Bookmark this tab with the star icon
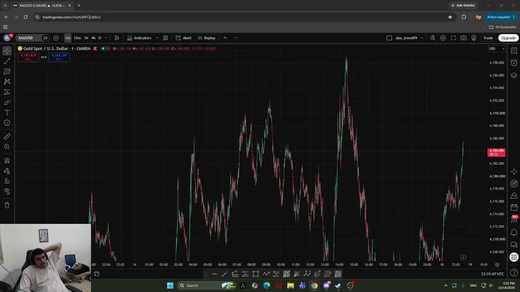The image size is (520, 292). (x=450, y=17)
